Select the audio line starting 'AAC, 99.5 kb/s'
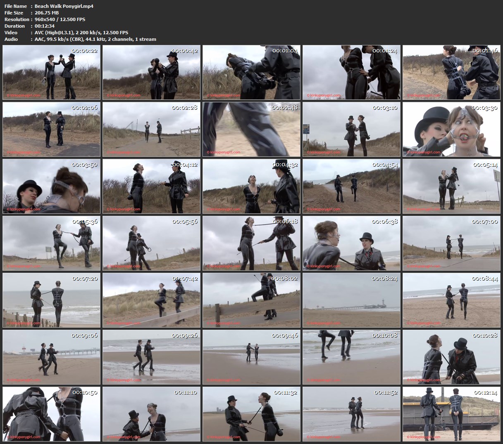This screenshot has height=444, width=503. [95, 39]
